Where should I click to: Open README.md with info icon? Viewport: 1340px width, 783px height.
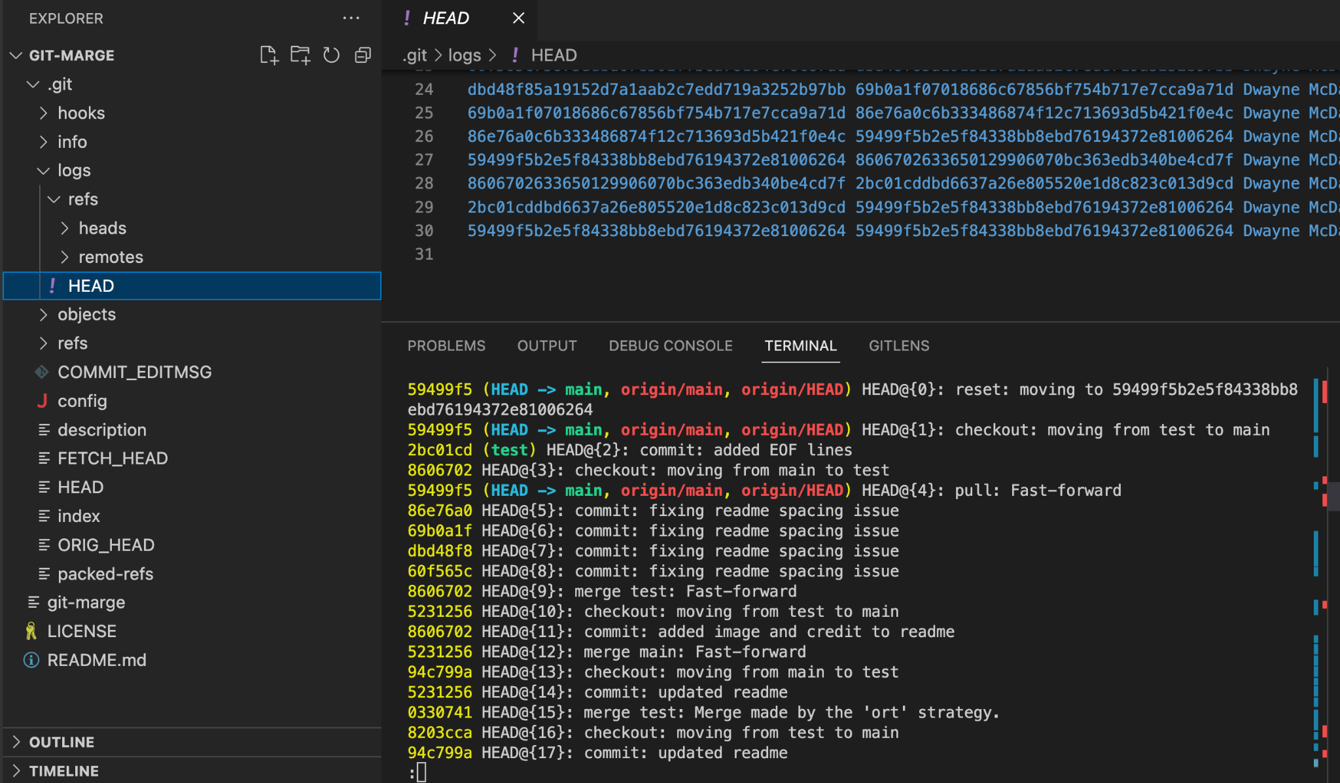pos(96,660)
